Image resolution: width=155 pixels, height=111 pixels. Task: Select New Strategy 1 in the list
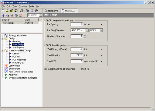click(9, 23)
